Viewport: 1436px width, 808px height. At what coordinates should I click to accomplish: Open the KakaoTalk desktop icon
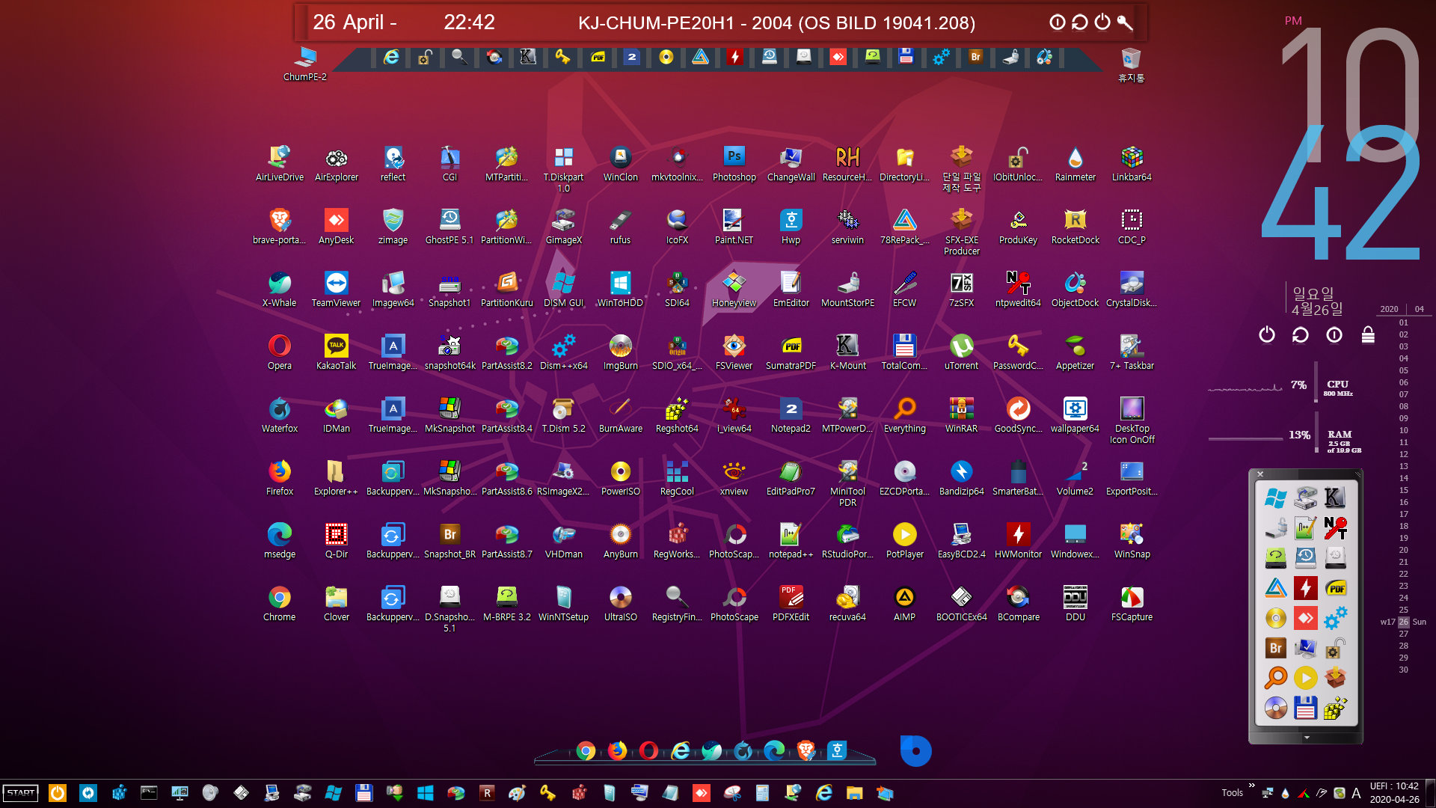tap(337, 352)
